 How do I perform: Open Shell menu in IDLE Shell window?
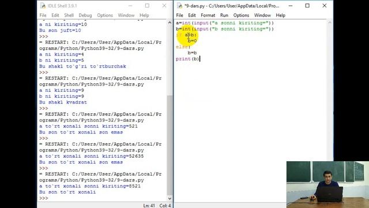(x=69, y=16)
